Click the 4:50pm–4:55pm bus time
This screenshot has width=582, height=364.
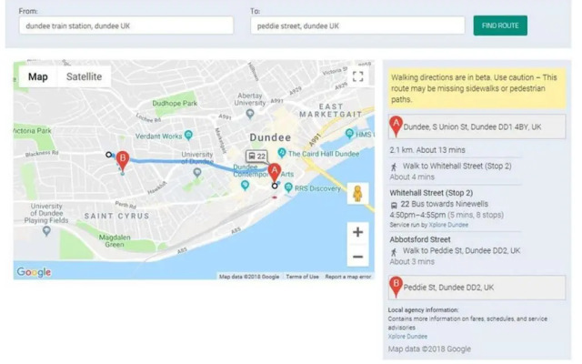pyautogui.click(x=417, y=215)
